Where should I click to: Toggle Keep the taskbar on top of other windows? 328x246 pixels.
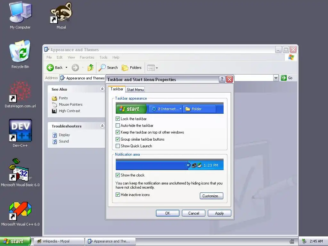pos(118,132)
